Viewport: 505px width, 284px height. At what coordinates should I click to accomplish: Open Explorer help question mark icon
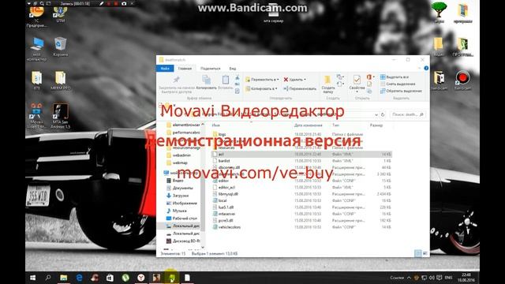pos(426,69)
